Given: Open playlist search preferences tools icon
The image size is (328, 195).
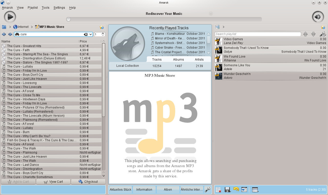Looking at the screenshot, I should click(323, 34).
